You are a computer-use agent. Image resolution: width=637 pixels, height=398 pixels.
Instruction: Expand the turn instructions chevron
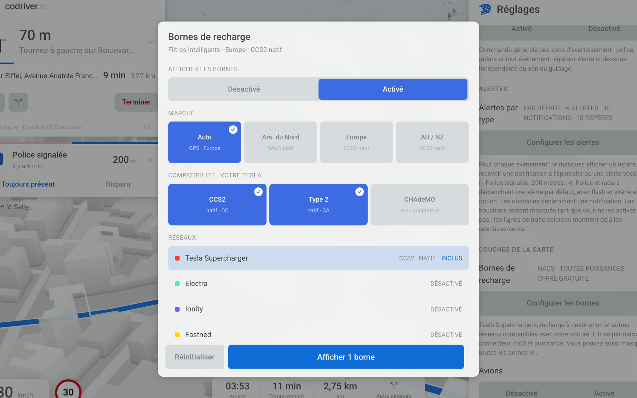coord(151,42)
